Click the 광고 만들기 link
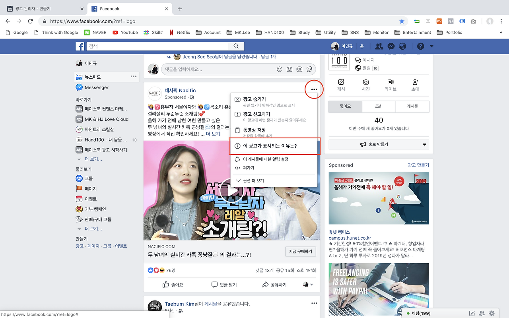509x318 pixels. [418, 165]
